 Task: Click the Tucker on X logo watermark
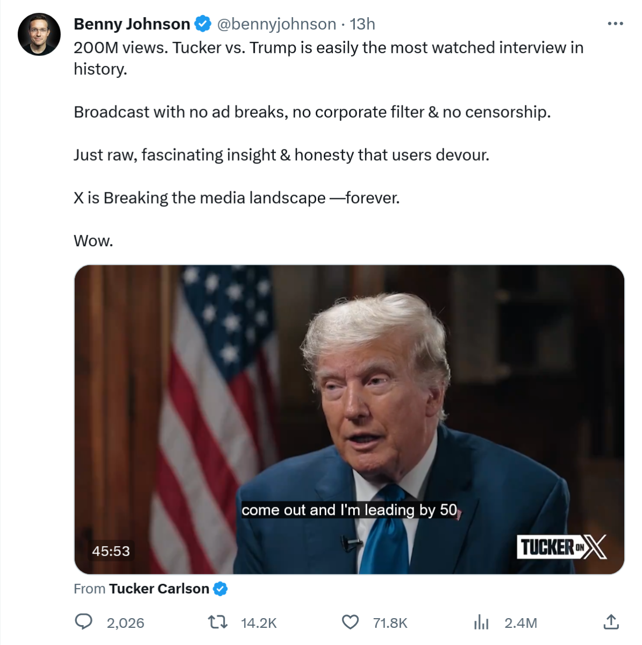(562, 547)
